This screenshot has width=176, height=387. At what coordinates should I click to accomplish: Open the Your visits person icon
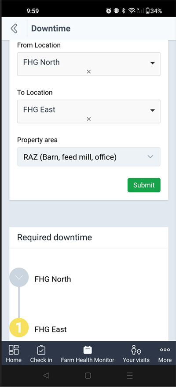(136, 350)
